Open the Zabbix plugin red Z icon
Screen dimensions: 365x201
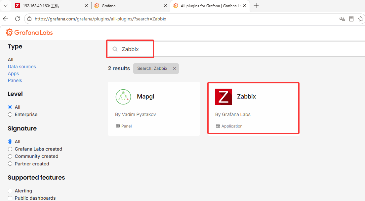pos(223,97)
